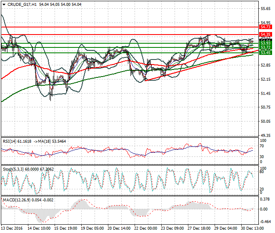Select the 27 Dec 18:00 time label
The height and width of the screenshot is (233, 275).
(x=199, y=228)
